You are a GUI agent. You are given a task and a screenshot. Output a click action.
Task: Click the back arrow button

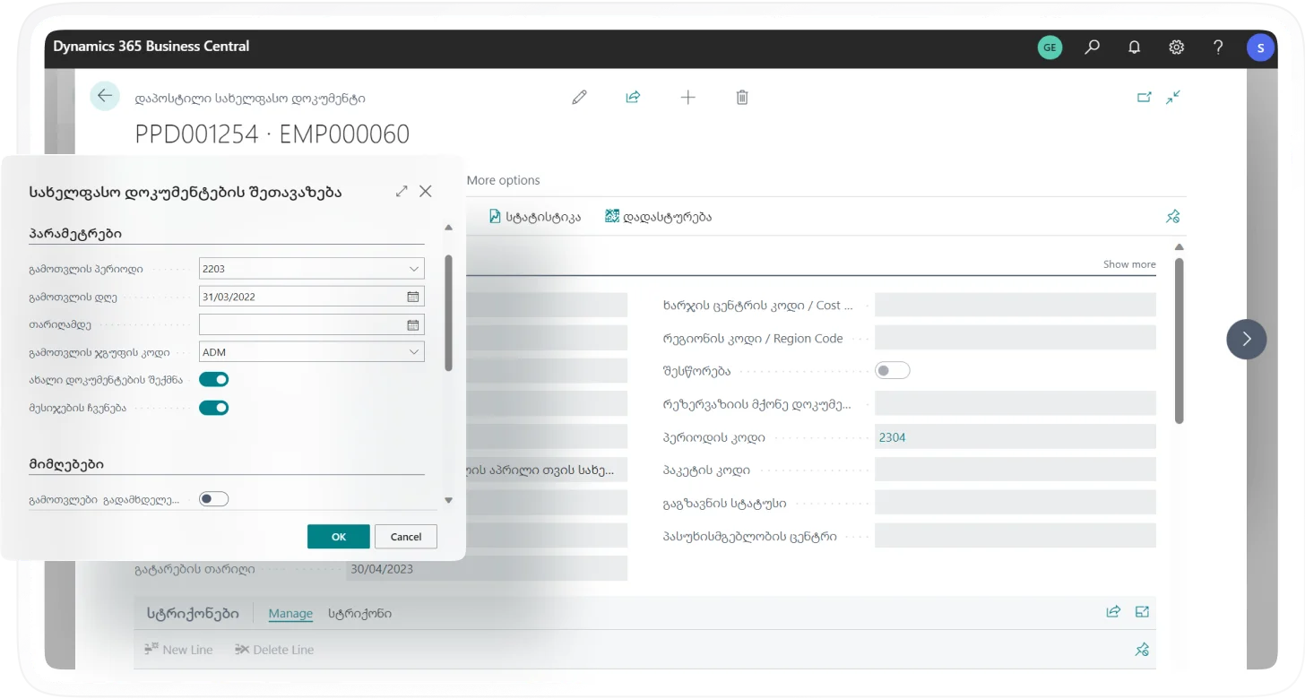pyautogui.click(x=105, y=96)
